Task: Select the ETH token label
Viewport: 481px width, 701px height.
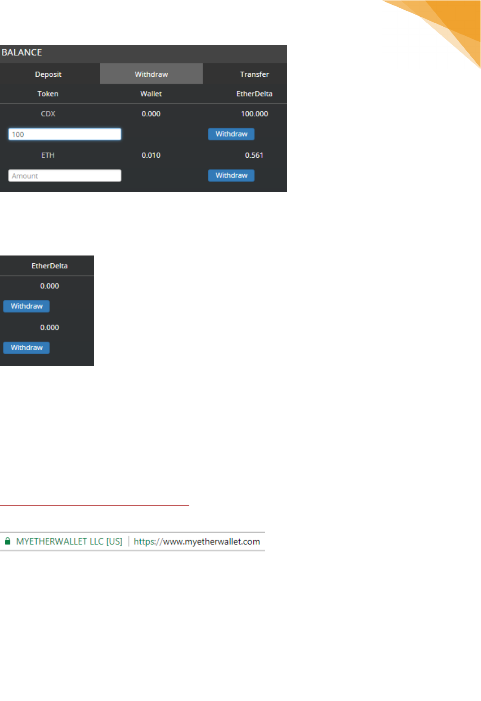Action: (x=48, y=155)
